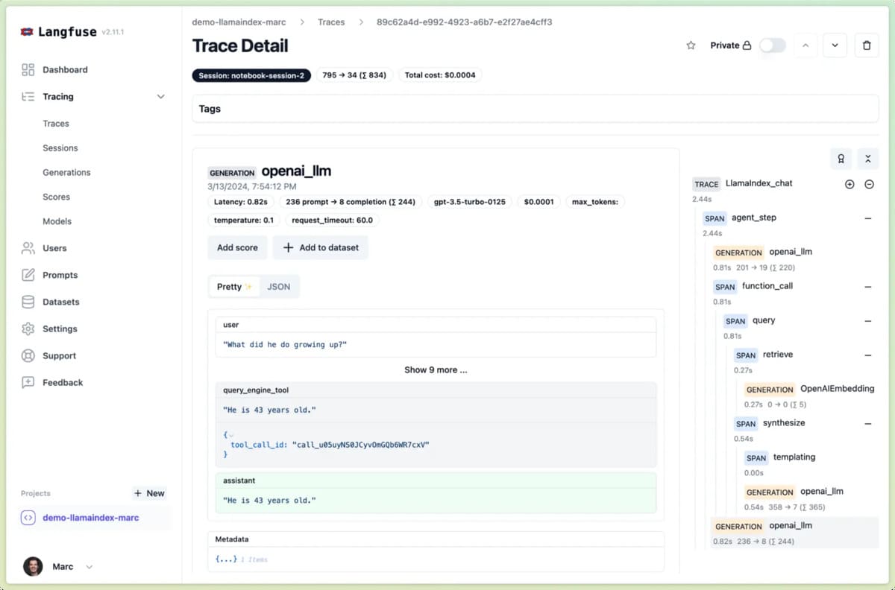
Task: Expand the Metadata 1 Items object
Action: pyautogui.click(x=227, y=559)
